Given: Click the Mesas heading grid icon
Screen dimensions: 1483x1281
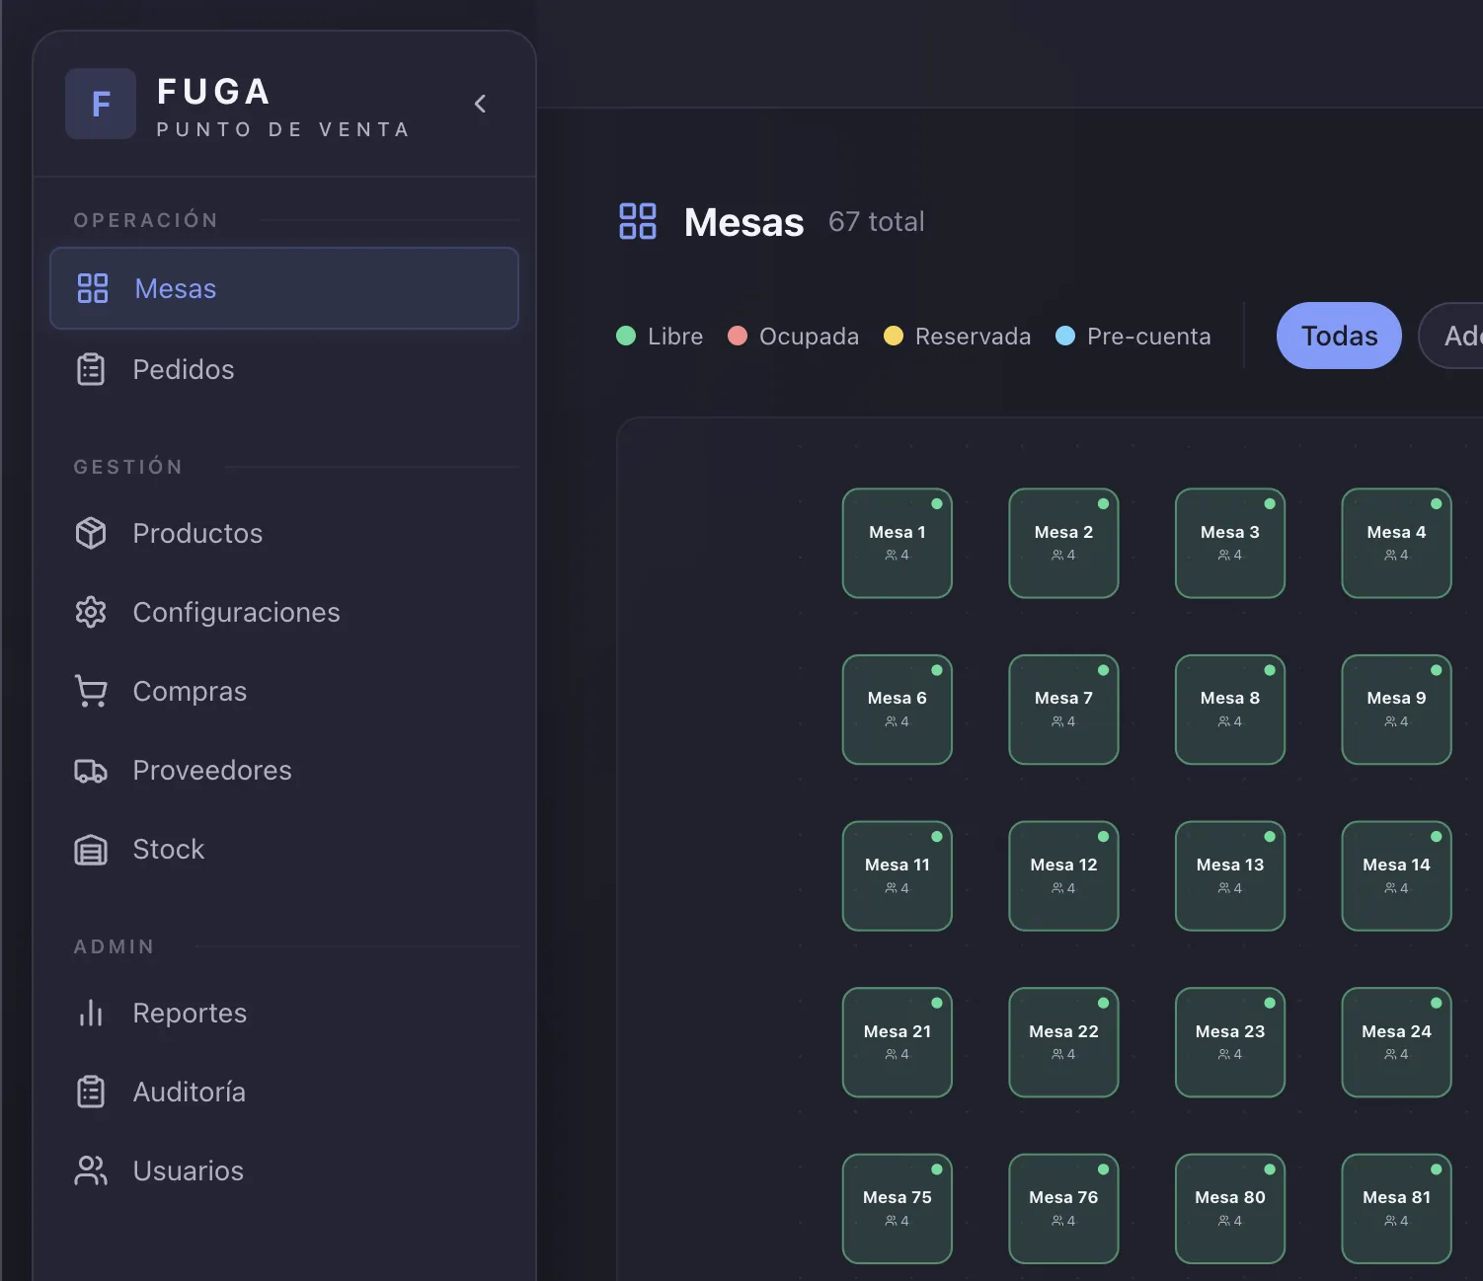Looking at the screenshot, I should [x=638, y=221].
